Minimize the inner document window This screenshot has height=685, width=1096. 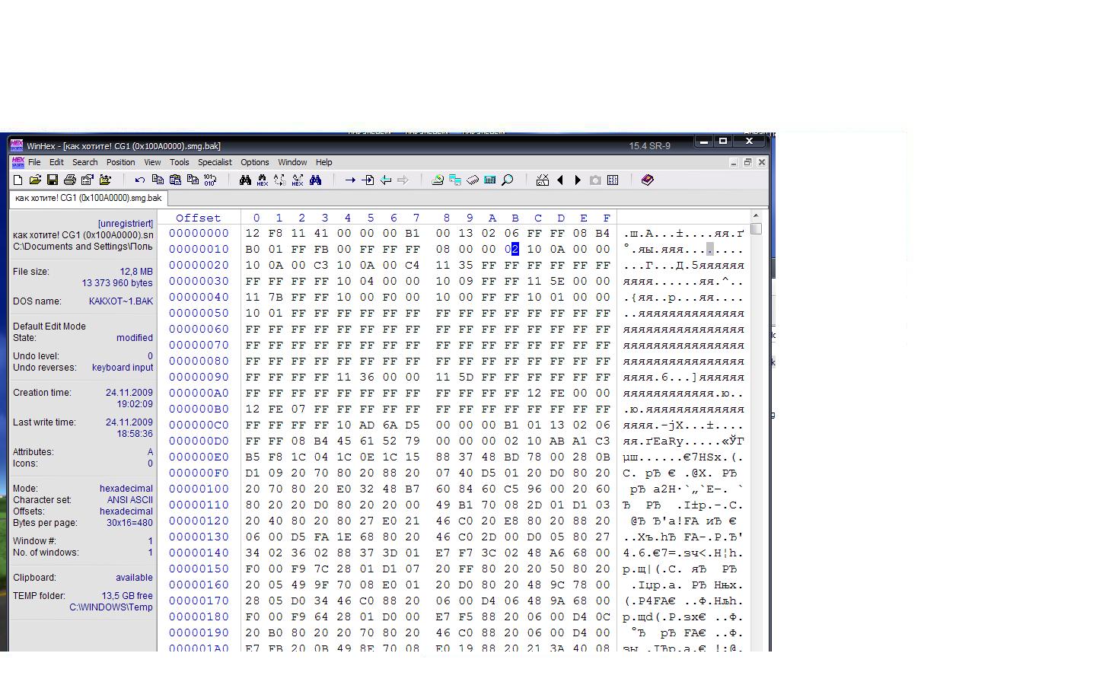click(x=734, y=162)
